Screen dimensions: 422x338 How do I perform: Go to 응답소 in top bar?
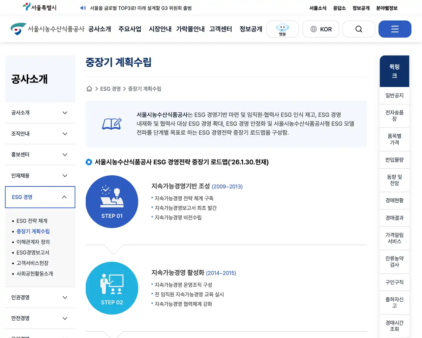[339, 8]
